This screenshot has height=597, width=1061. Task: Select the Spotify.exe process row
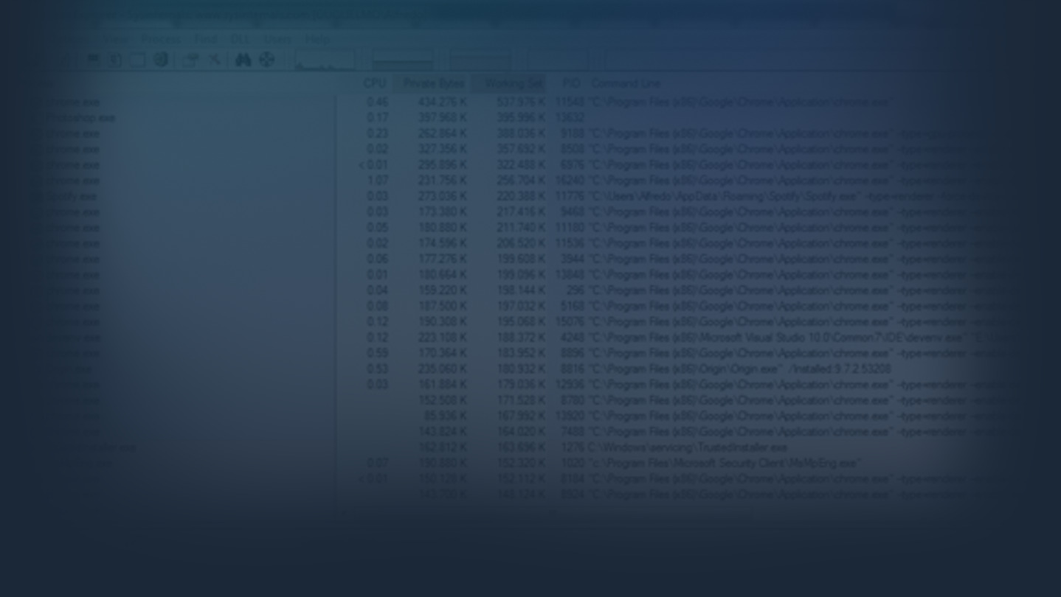(x=72, y=196)
